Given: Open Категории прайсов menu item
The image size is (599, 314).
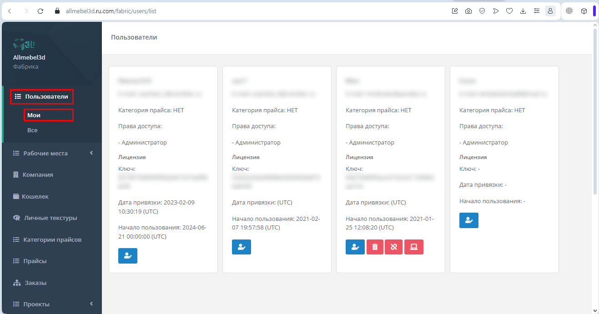Looking at the screenshot, I should pyautogui.click(x=52, y=239).
